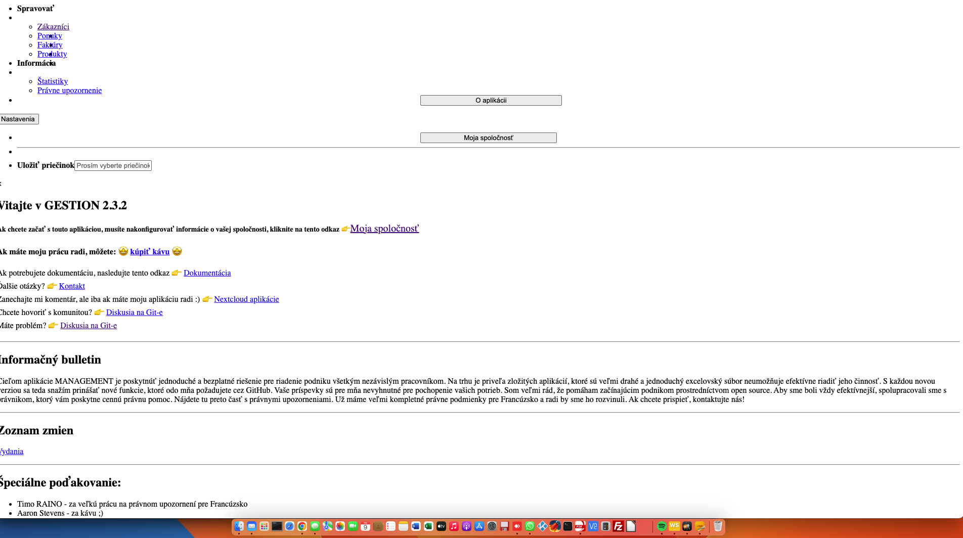Open the 'Prosím vyberte priečinok' folder picker

click(x=112, y=165)
